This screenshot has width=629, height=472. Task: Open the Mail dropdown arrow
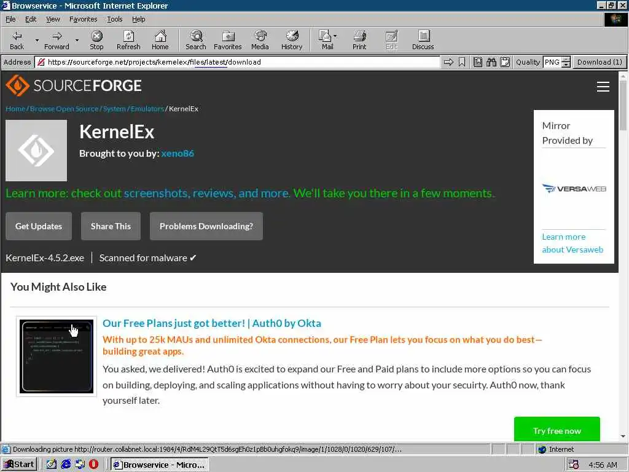coord(335,36)
